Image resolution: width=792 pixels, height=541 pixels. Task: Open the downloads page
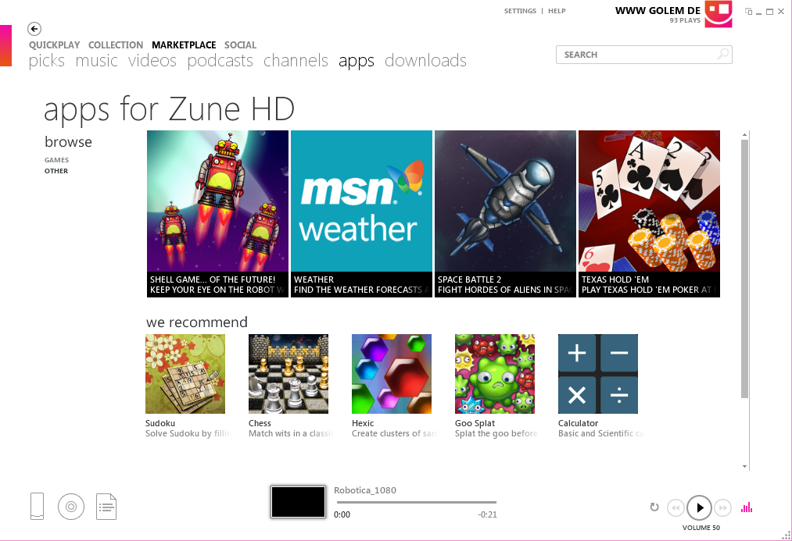pos(425,61)
